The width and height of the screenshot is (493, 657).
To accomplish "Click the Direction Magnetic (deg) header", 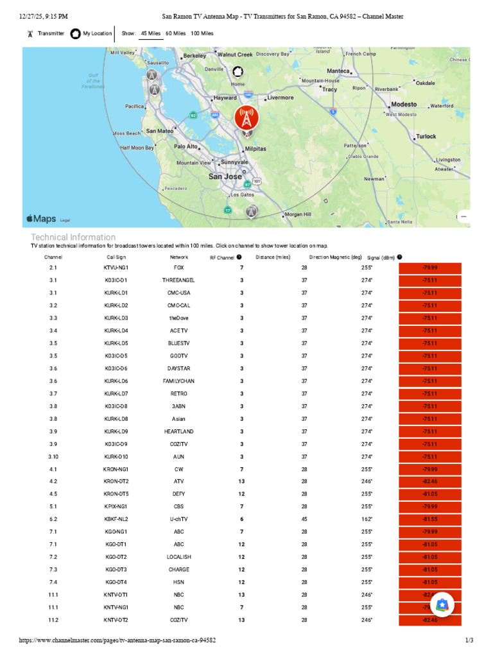I will click(x=335, y=257).
